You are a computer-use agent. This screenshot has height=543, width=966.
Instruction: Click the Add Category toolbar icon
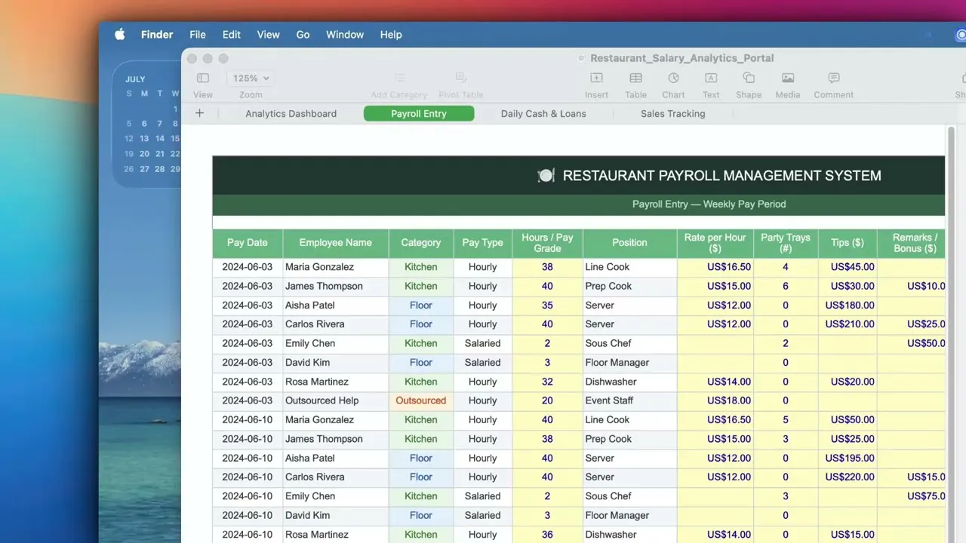[x=399, y=78]
